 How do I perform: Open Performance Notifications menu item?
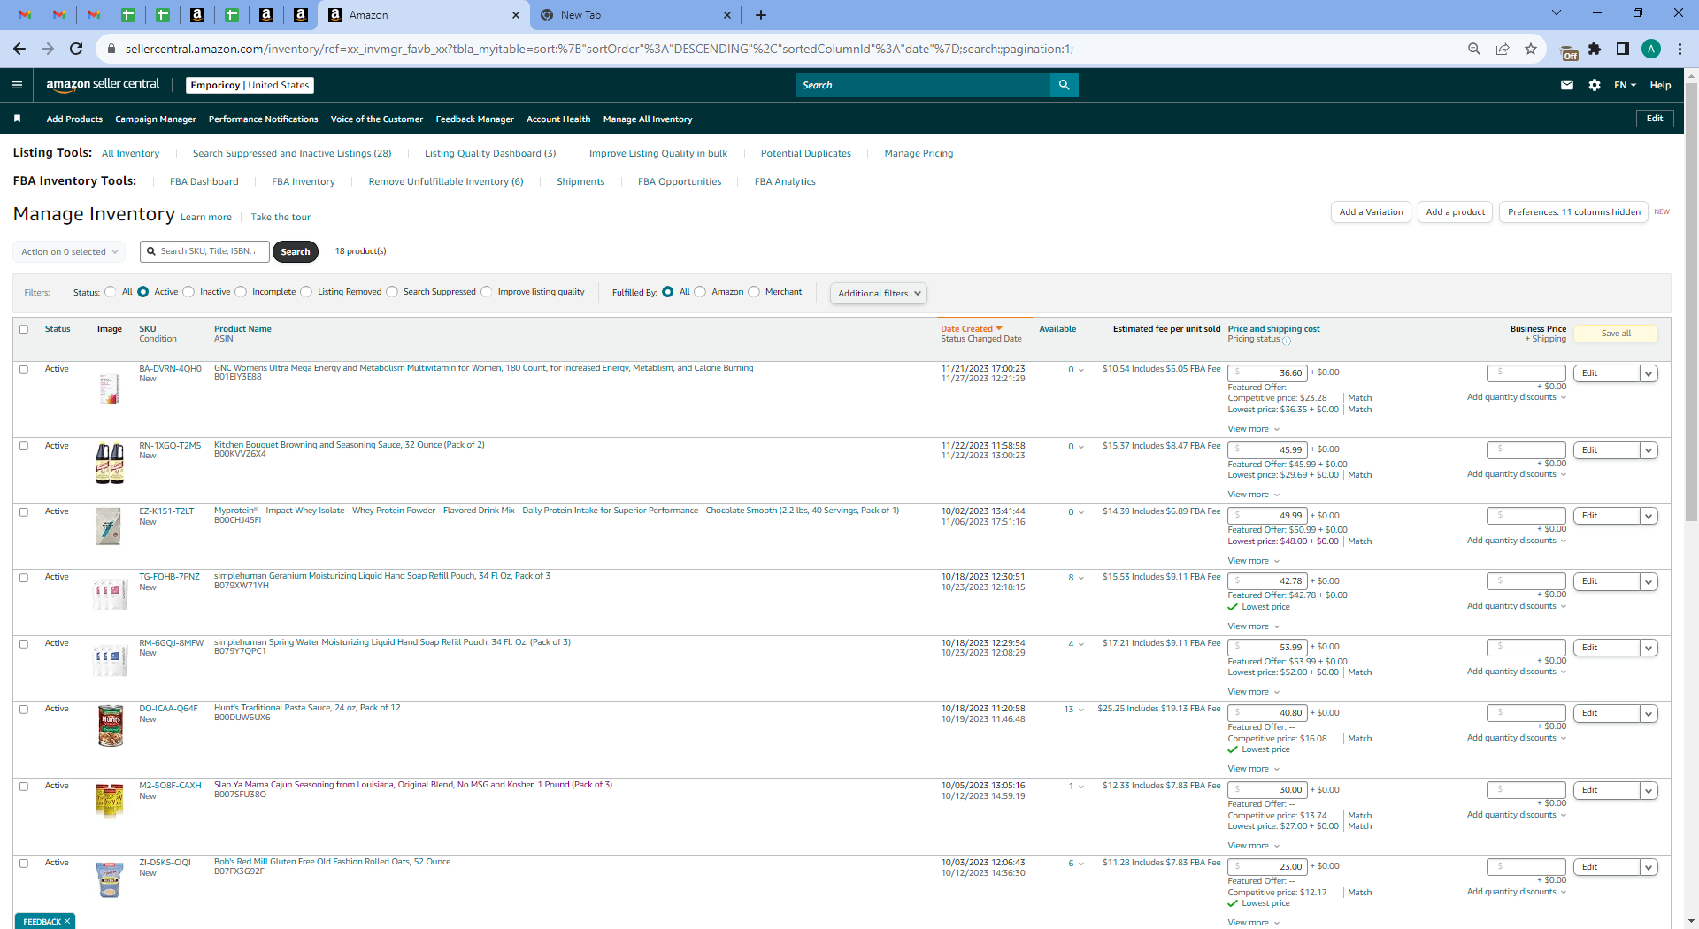[x=264, y=119]
